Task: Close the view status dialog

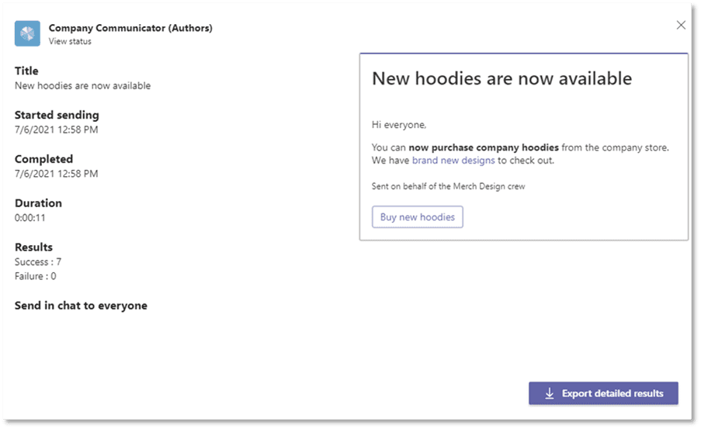Action: 681,25
